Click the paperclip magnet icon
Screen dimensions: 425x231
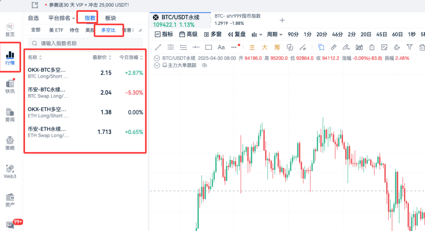(397, 47)
